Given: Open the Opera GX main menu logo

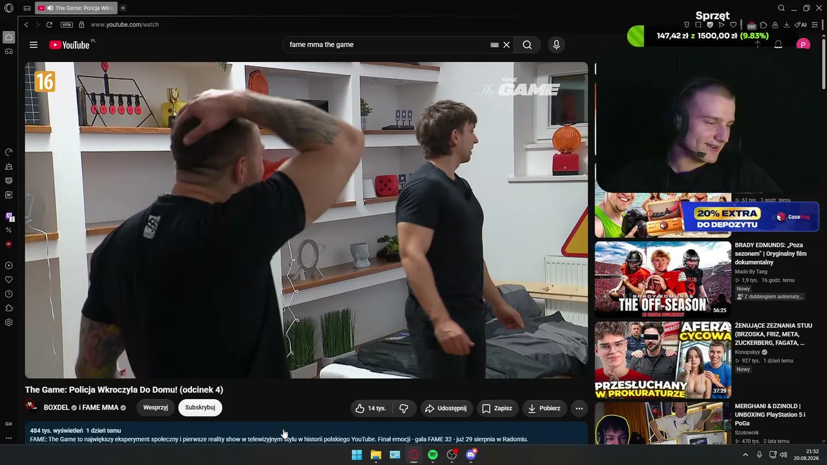Looking at the screenshot, I should pyautogui.click(x=9, y=8).
